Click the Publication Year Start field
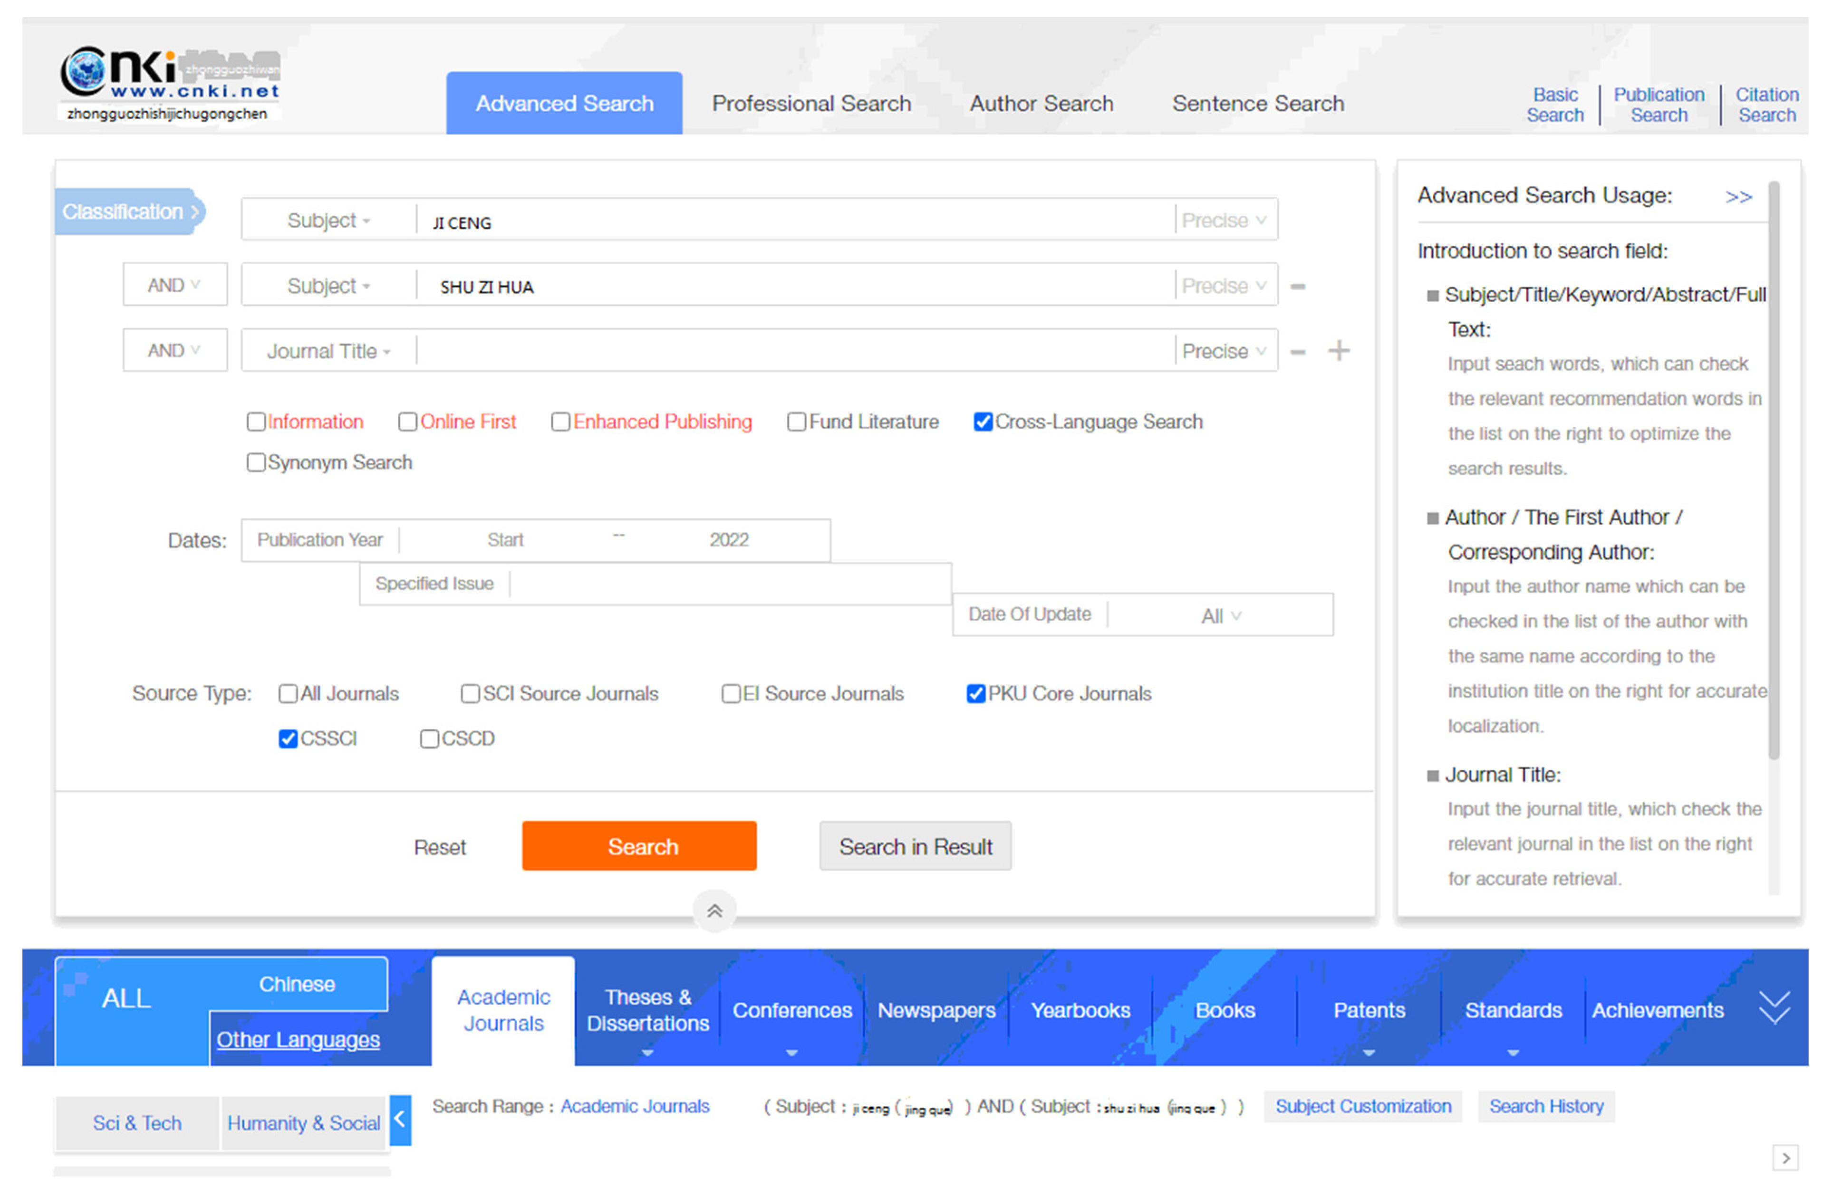Screen dimensions: 1823x1198 [505, 540]
